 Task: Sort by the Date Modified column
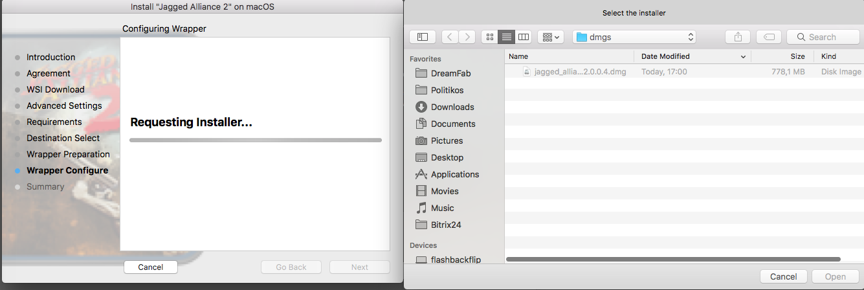point(692,56)
